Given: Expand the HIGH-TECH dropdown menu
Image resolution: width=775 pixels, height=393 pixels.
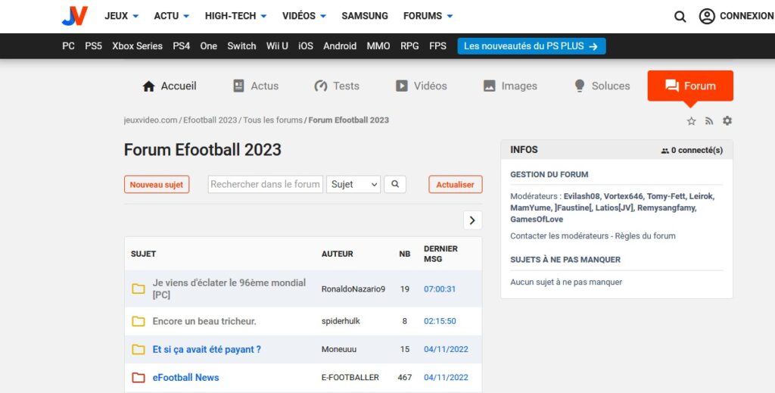Looking at the screenshot, I should click(x=236, y=16).
